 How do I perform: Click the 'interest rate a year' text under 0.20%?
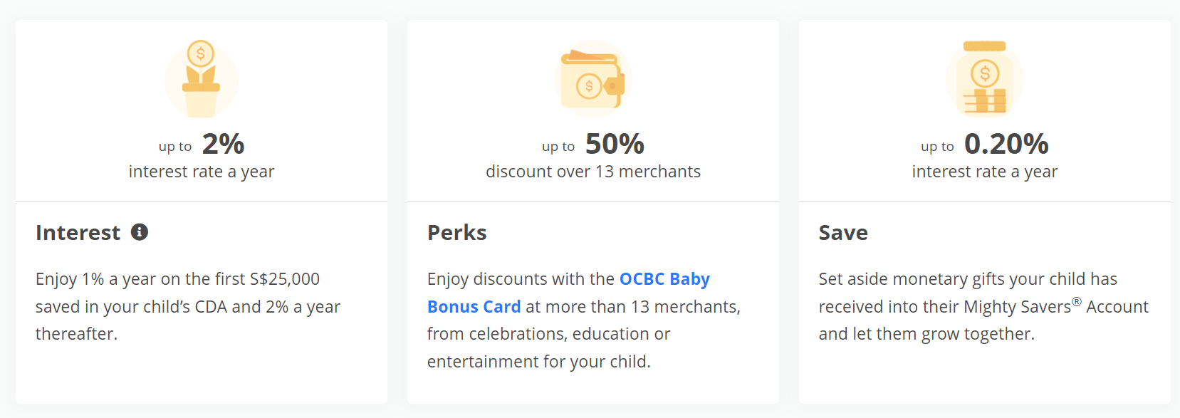click(x=985, y=172)
